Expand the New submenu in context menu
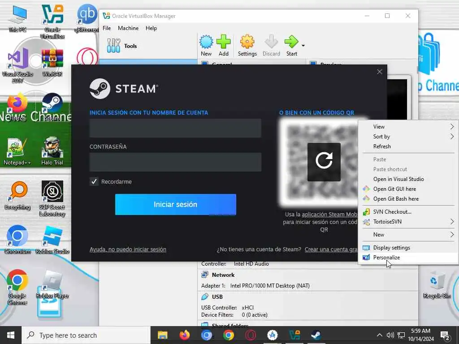459x344 pixels. coord(408,235)
